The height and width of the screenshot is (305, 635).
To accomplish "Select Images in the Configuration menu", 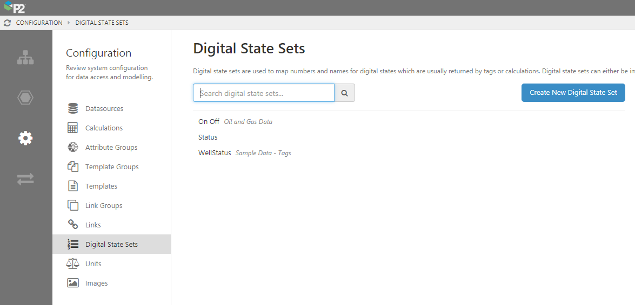I will (x=96, y=283).
